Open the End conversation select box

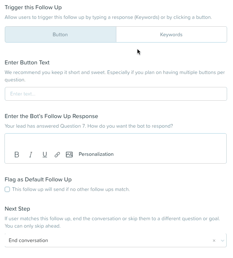coord(116,240)
